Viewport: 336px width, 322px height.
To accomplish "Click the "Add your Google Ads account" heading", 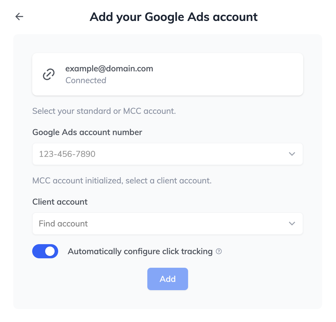I will (x=174, y=17).
